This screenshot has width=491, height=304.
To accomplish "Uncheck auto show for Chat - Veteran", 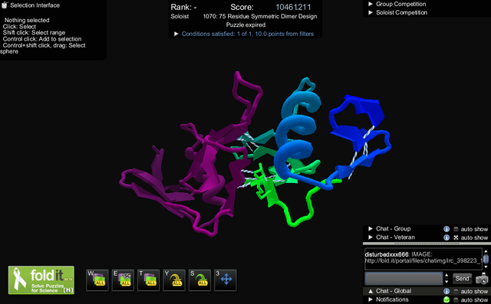I will click(456, 237).
